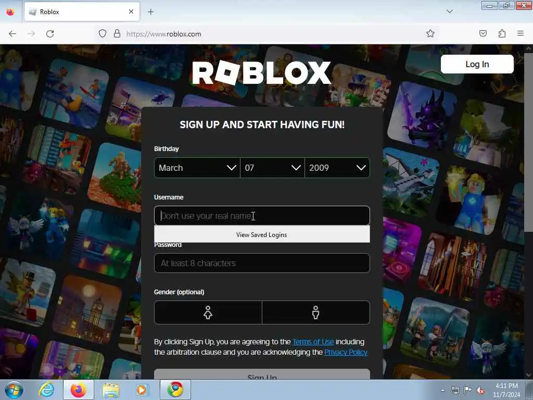Viewport: 533px width, 400px height.
Task: Open the tracking protection shield icon
Action: tap(103, 34)
